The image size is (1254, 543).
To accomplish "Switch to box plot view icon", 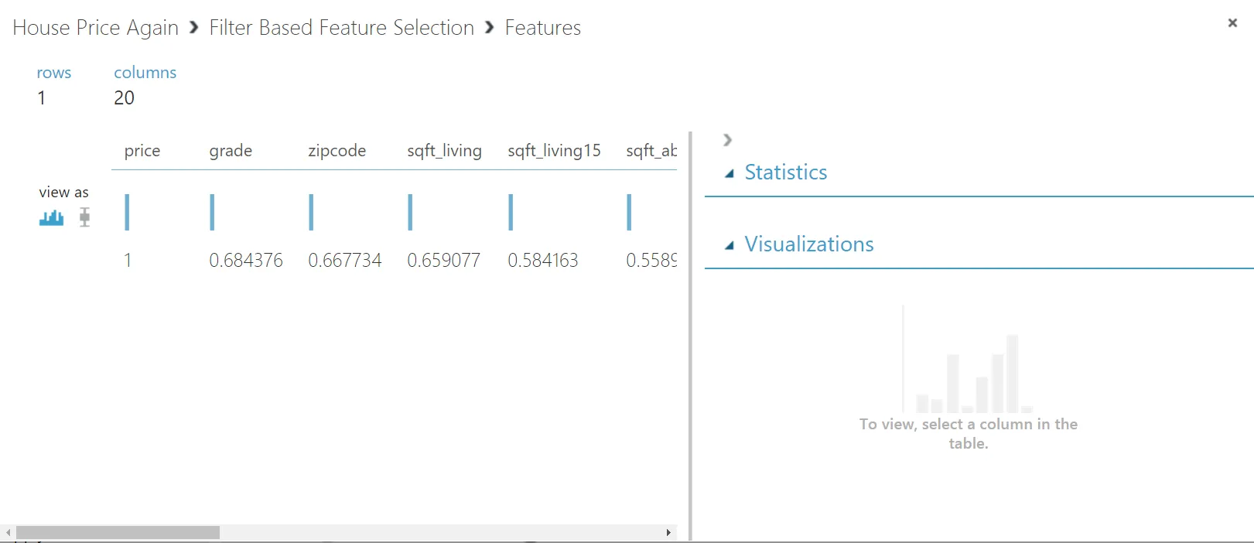I will click(85, 217).
